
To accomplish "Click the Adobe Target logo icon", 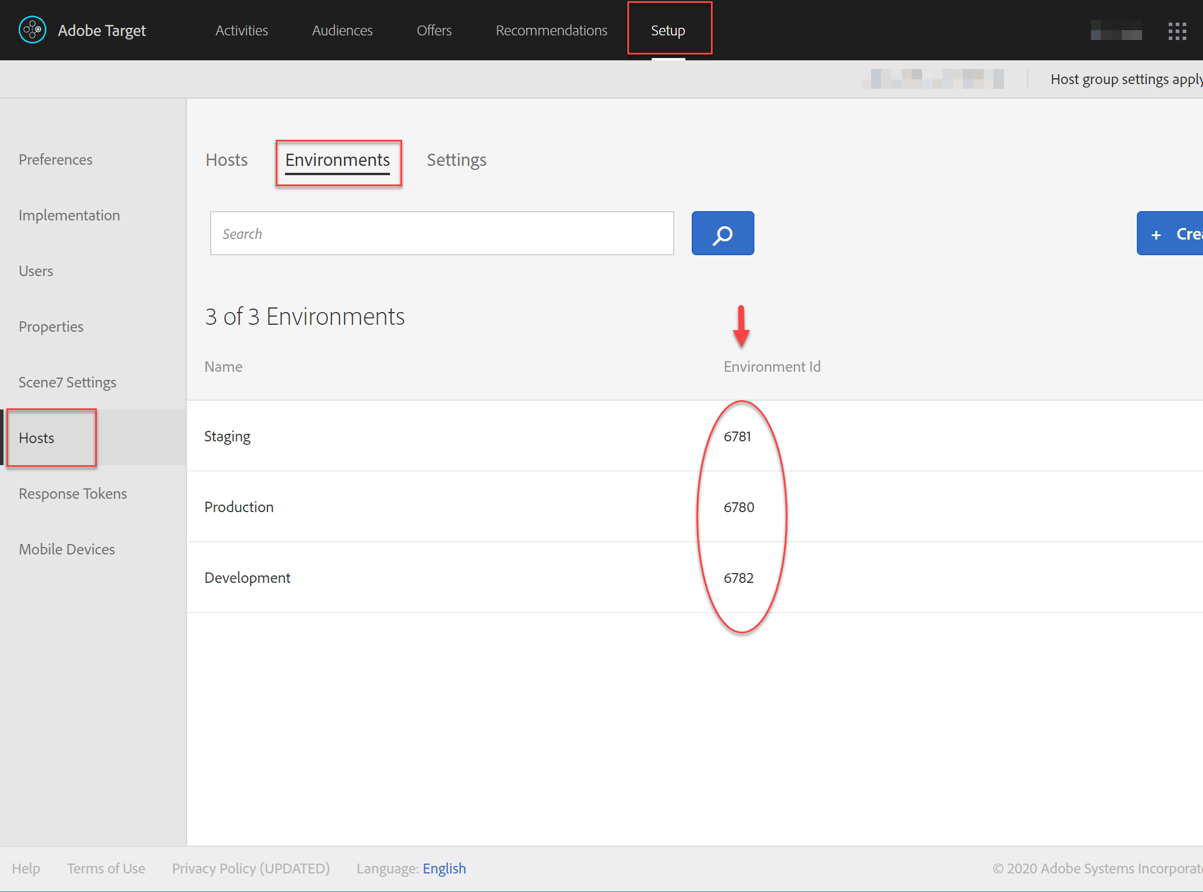I will click(x=32, y=30).
